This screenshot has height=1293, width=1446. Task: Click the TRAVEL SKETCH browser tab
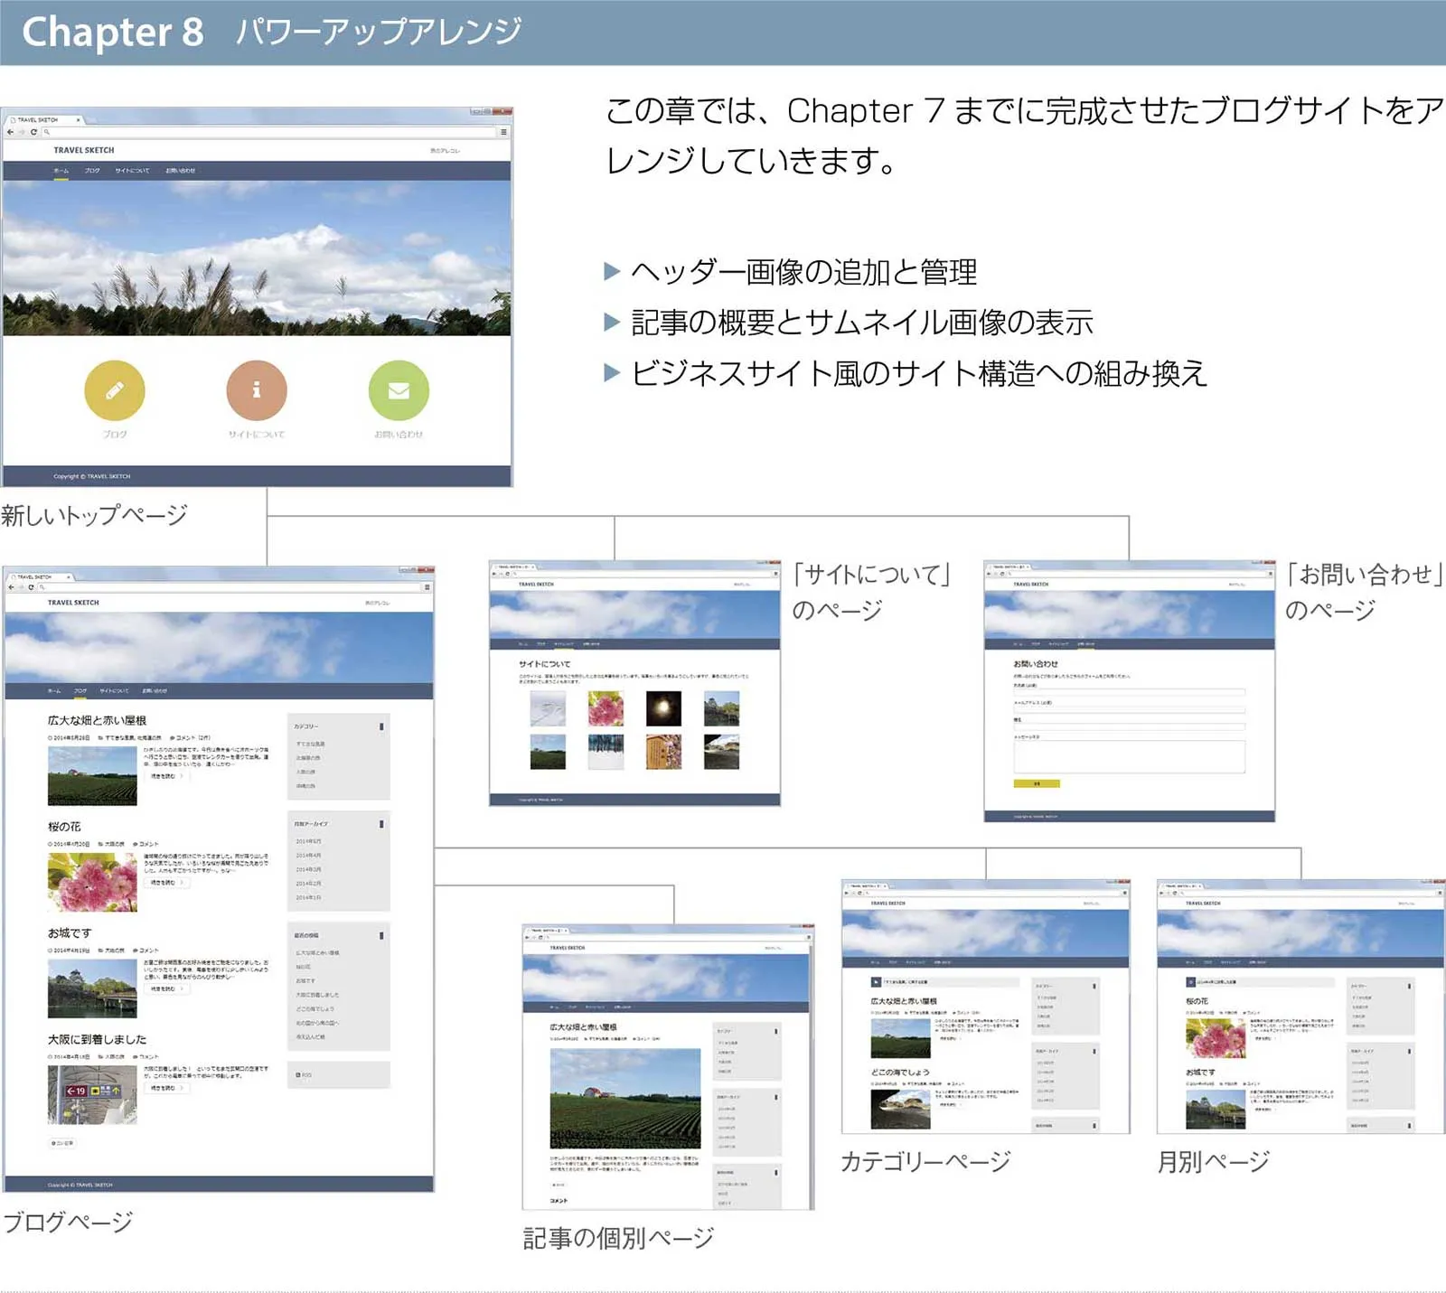35,120
